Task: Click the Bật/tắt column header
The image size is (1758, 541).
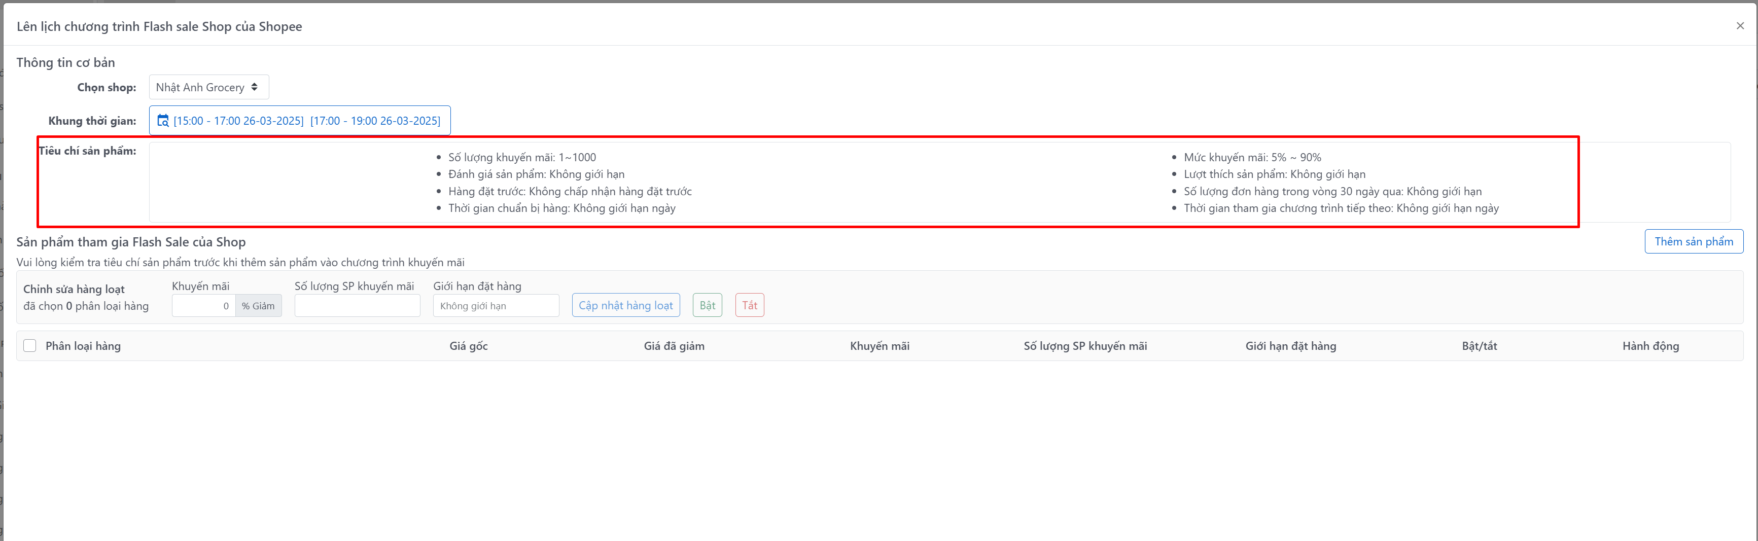Action: coord(1479,346)
